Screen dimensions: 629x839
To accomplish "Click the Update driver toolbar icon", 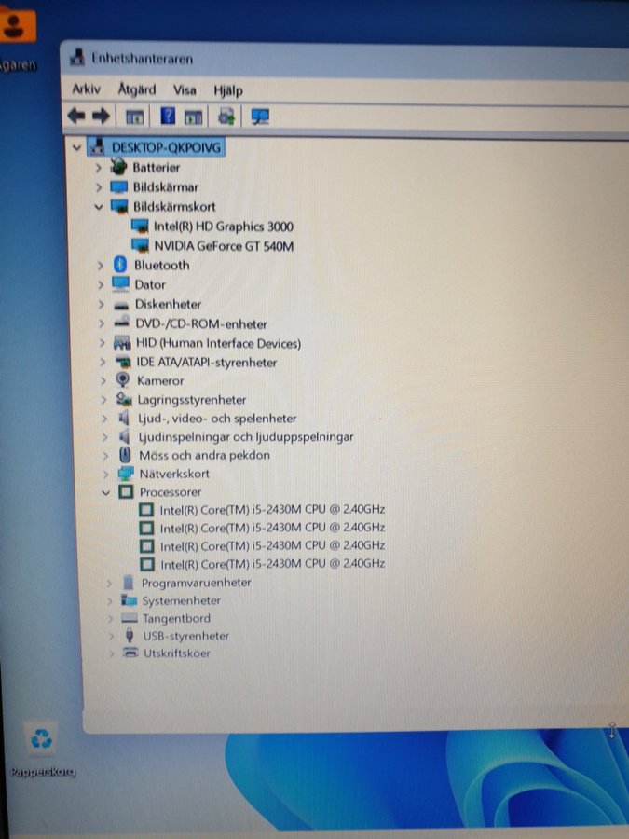I will [225, 117].
